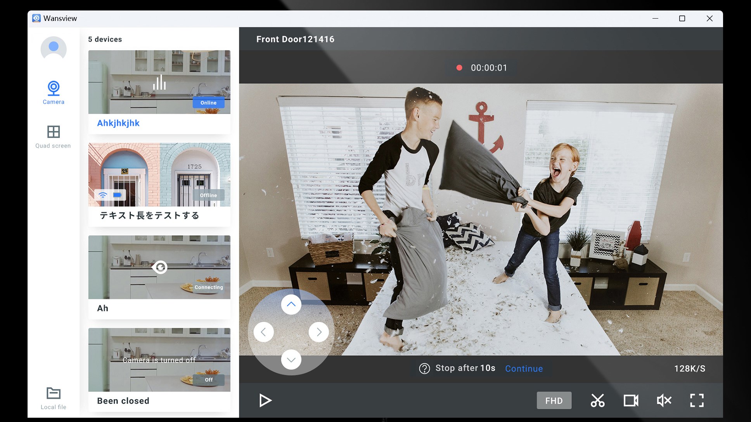Turn on the 'Been closed' camera
The image size is (751, 422).
click(x=208, y=380)
